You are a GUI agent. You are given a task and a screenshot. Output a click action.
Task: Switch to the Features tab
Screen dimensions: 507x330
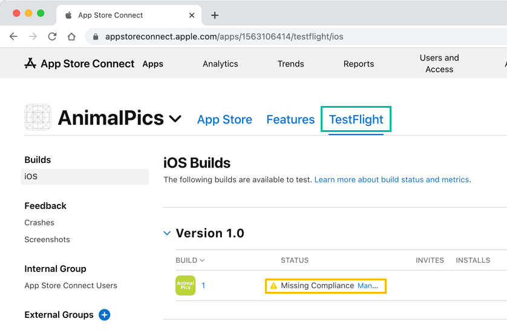[x=290, y=119]
